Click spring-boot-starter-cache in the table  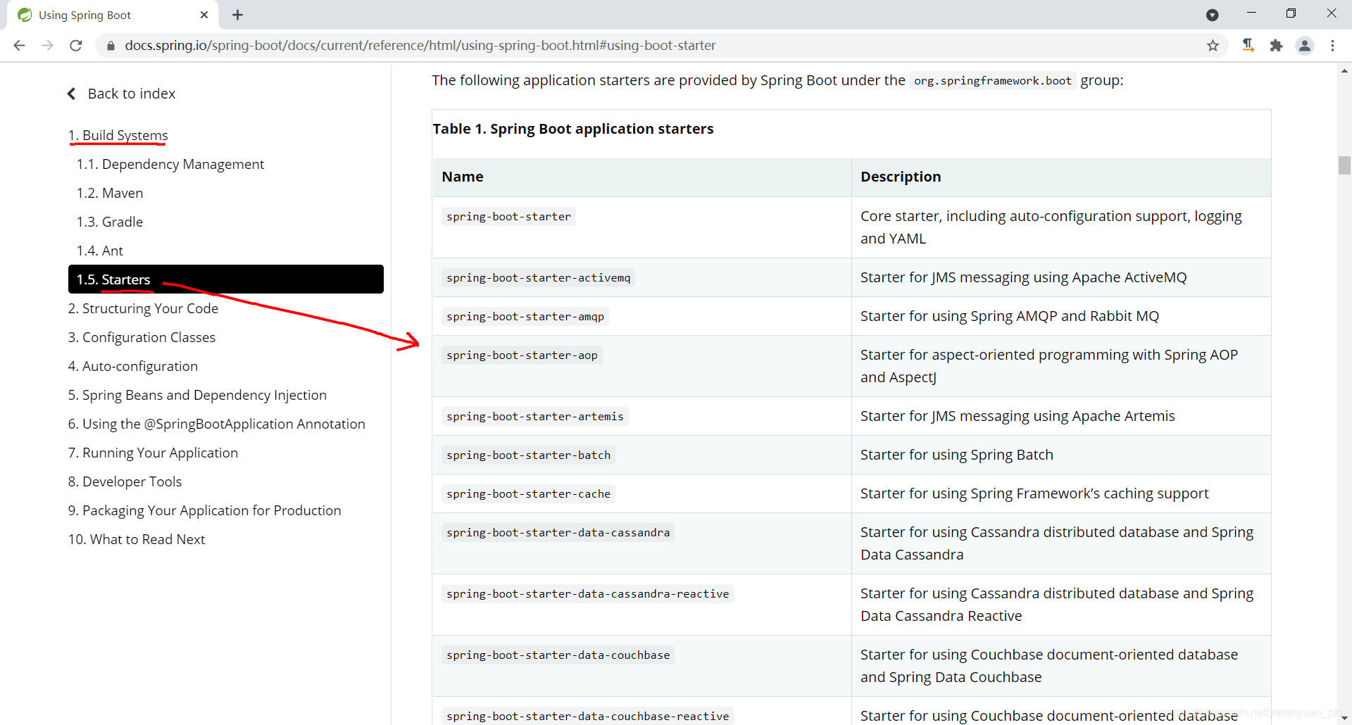pos(528,493)
